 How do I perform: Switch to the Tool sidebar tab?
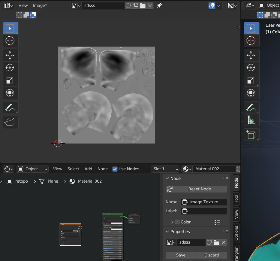pos(236,199)
